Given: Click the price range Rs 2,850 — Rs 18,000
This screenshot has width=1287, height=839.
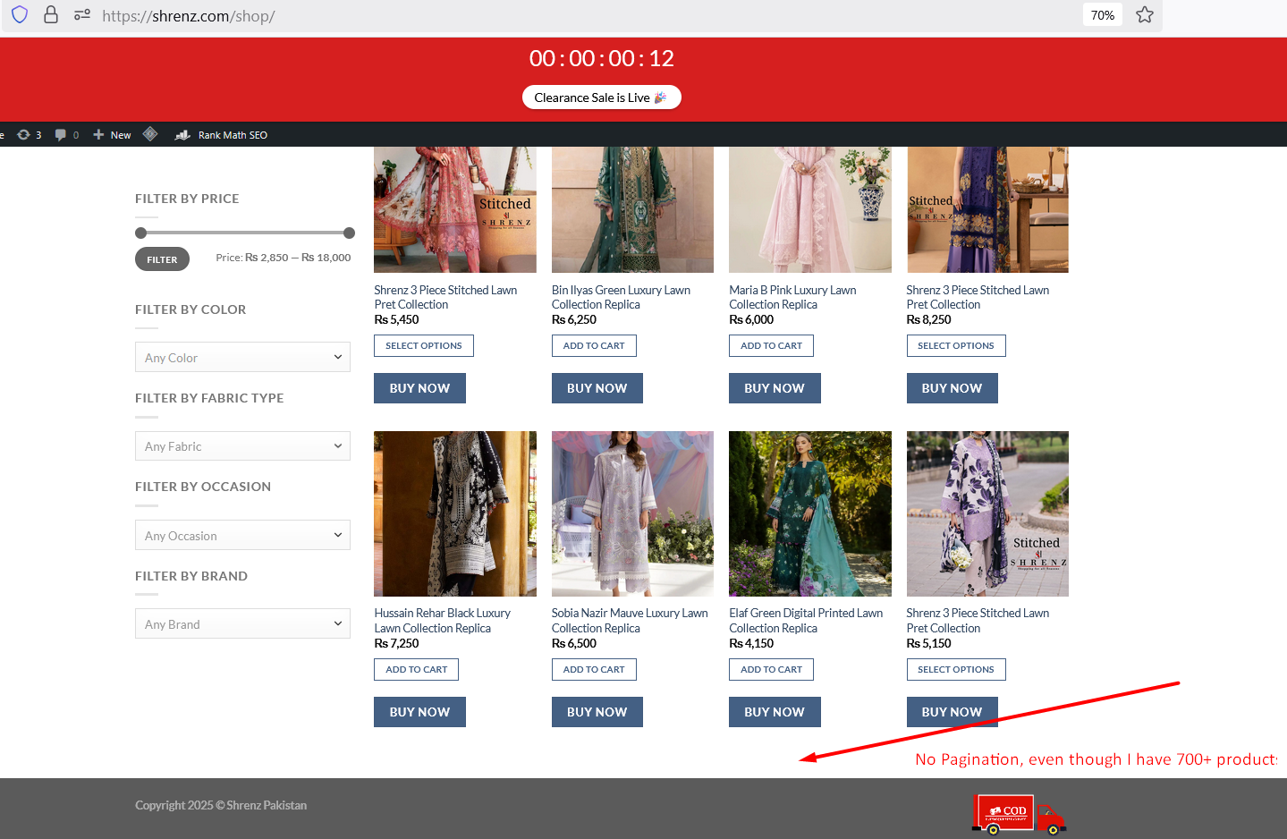Looking at the screenshot, I should click(x=298, y=258).
